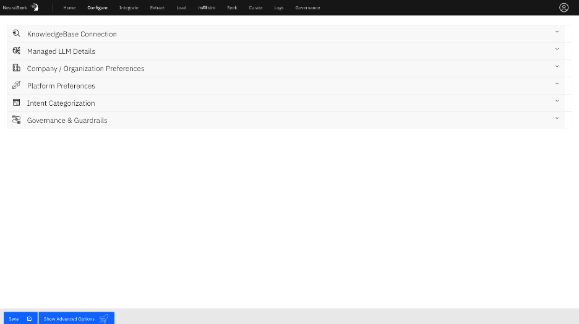
Task: Expand Company / Organization Preferences chevron
Action: (x=557, y=67)
